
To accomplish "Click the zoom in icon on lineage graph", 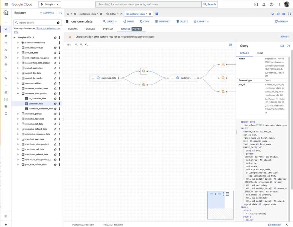I will click(x=77, y=44).
